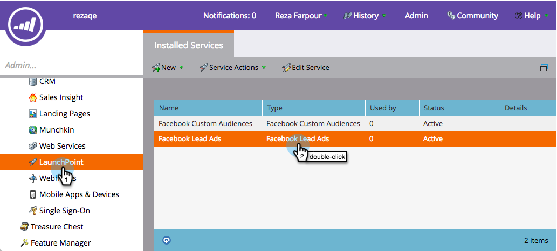Select Landing Pages in the tree
This screenshot has height=251, width=557.
65,114
